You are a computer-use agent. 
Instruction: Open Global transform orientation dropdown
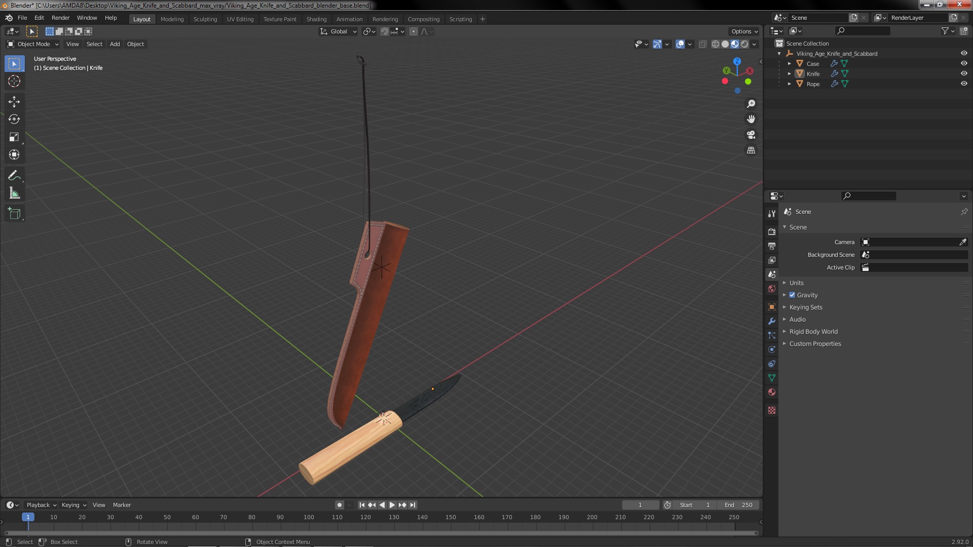click(339, 31)
